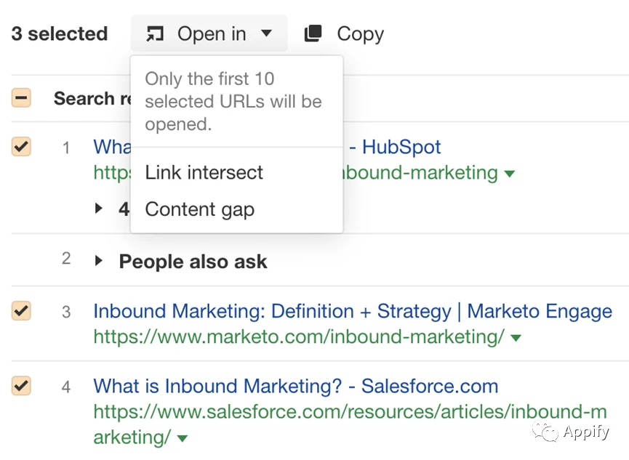Click the Copy stacked-squares icon
629x460 pixels.
(313, 33)
